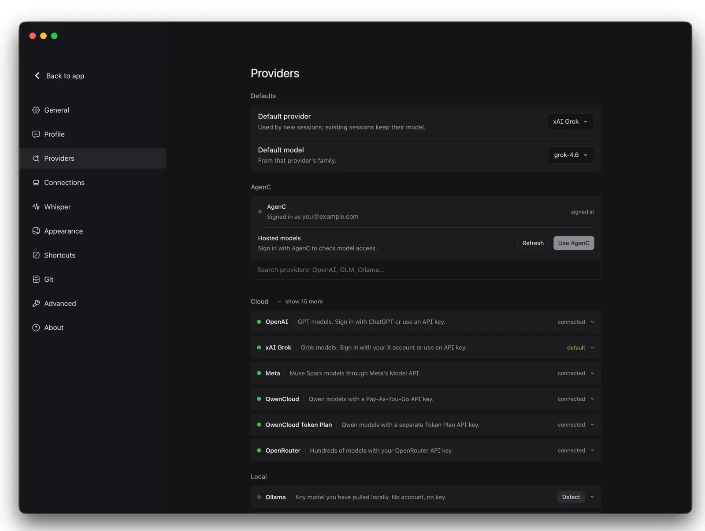Click the green status dot for OpenRouter
The height and width of the screenshot is (531, 705).
[259, 450]
